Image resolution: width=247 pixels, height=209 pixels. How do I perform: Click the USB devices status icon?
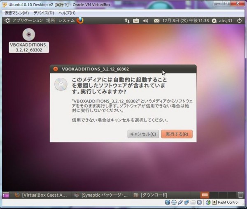180,202
